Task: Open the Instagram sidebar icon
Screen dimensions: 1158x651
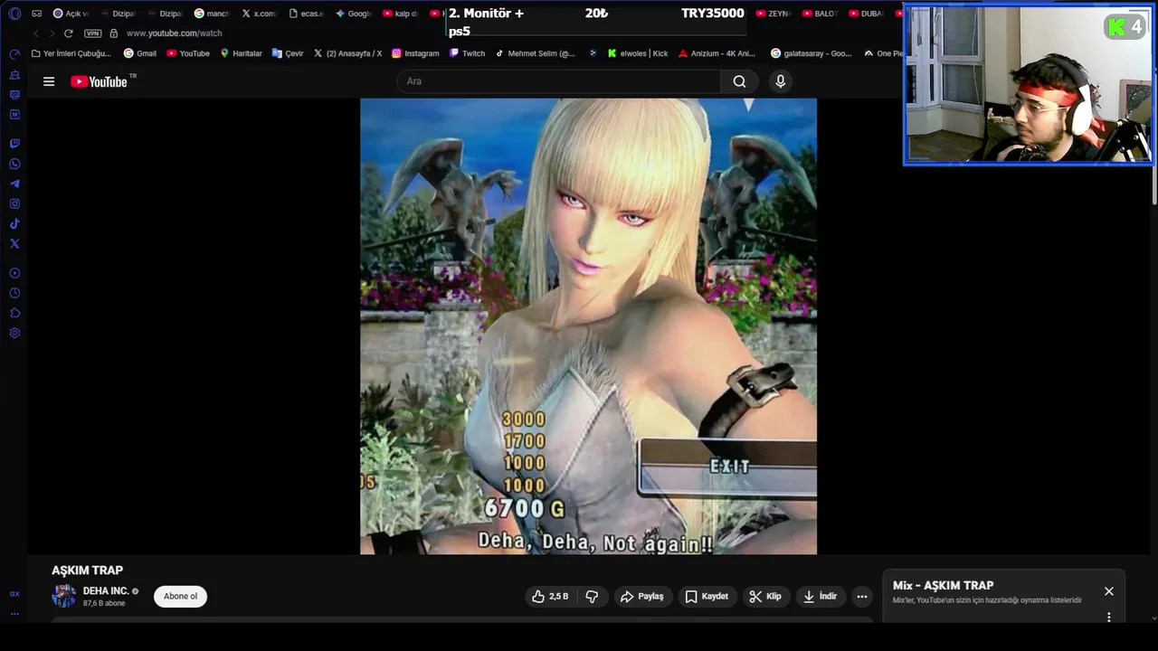Action: click(x=14, y=203)
